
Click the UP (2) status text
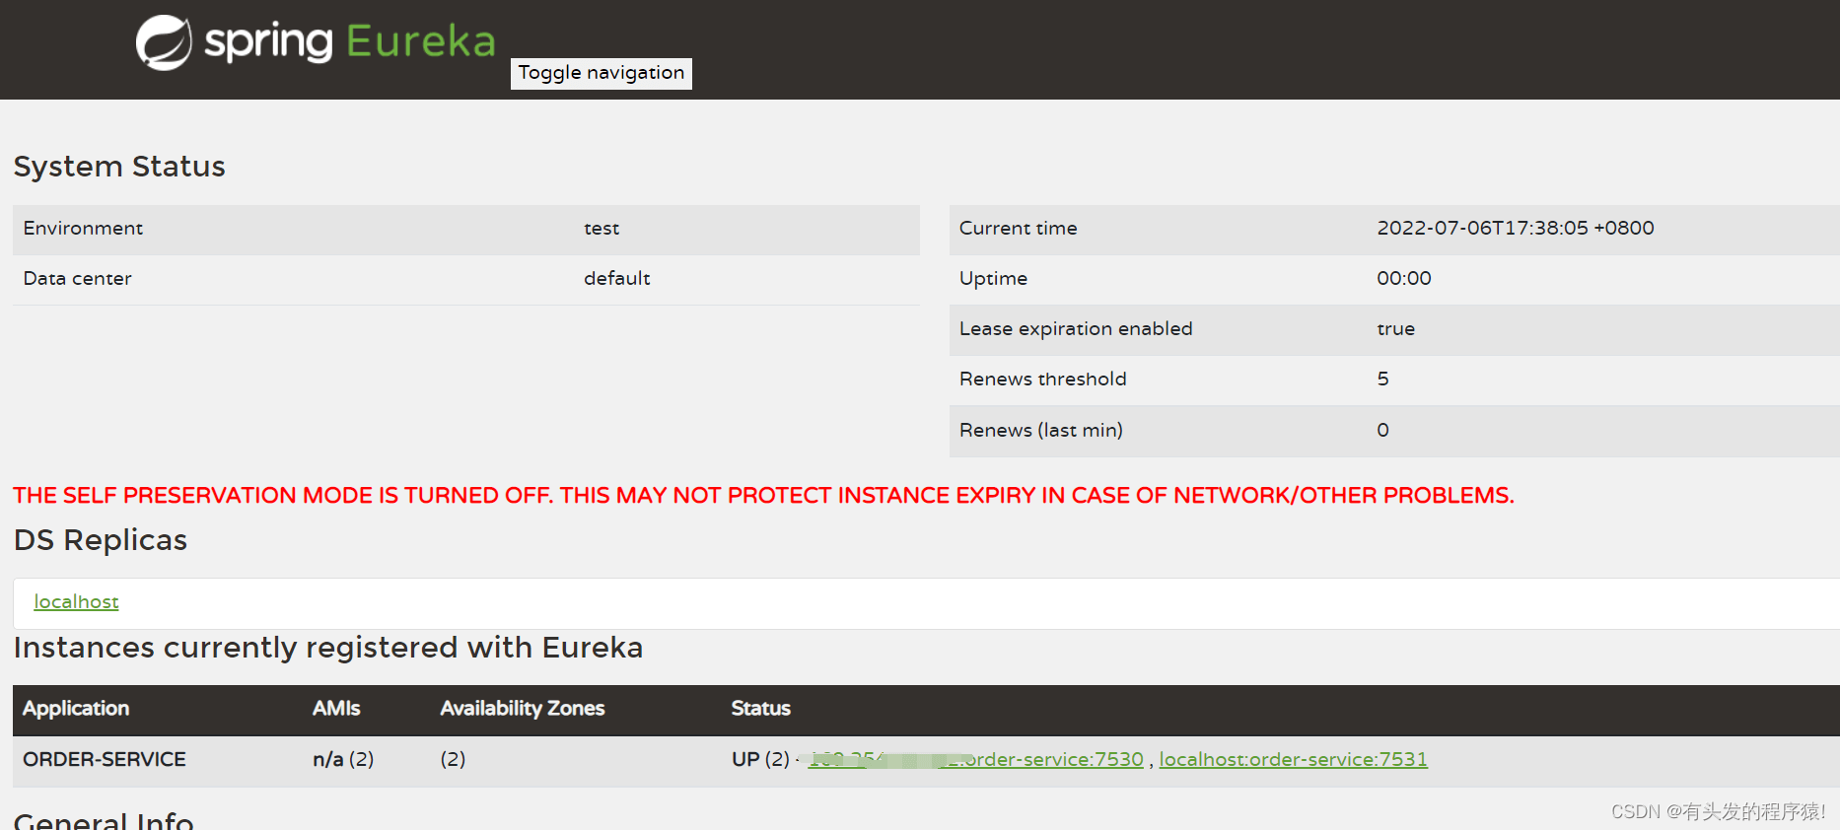point(760,759)
